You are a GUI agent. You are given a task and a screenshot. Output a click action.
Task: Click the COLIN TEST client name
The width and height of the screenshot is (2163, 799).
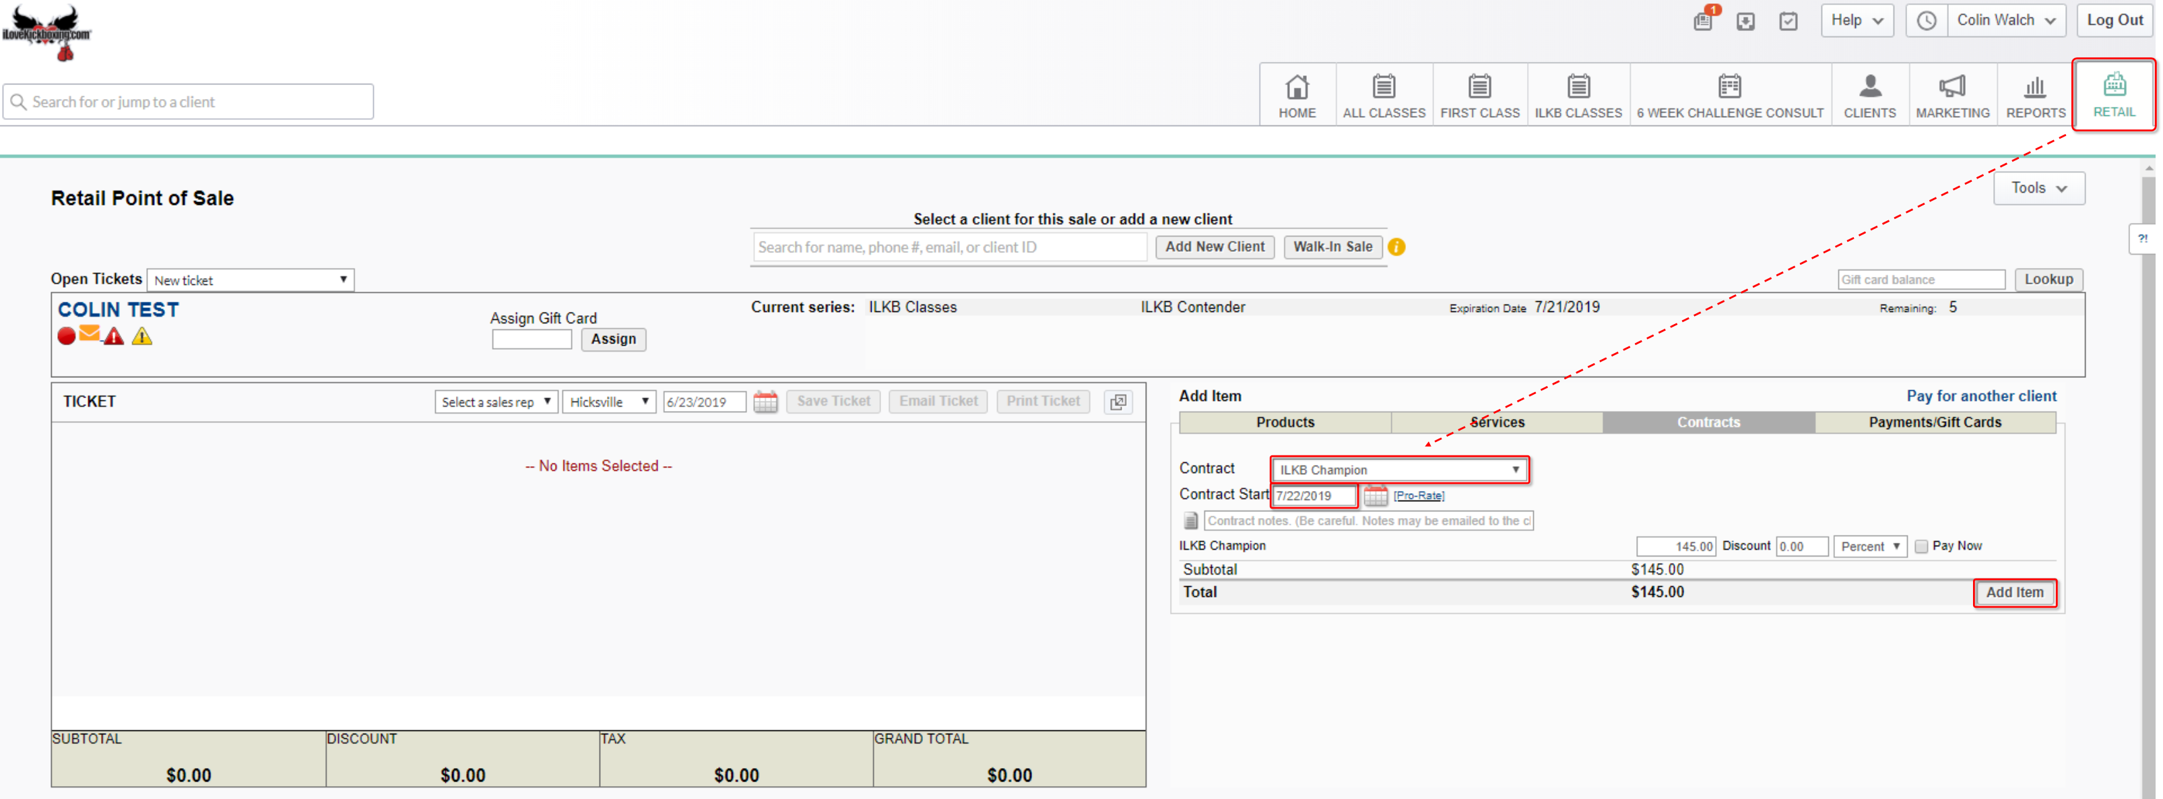[x=119, y=310]
